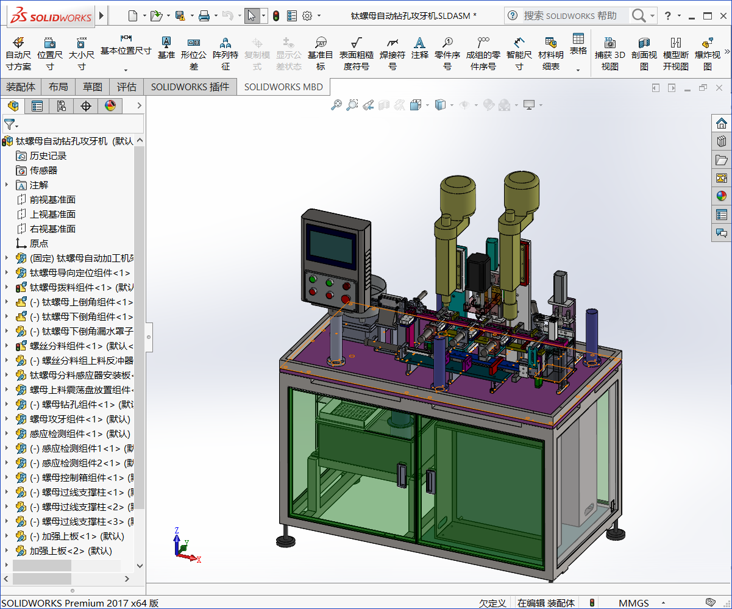Expand the 注解 annotations node
The width and height of the screenshot is (732, 609).
point(7,185)
